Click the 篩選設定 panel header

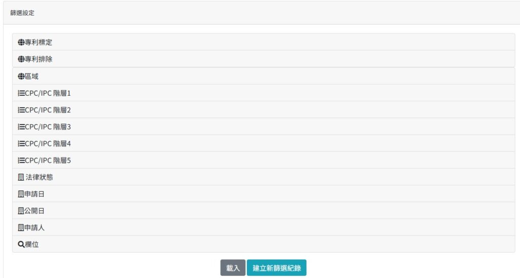(x=23, y=13)
